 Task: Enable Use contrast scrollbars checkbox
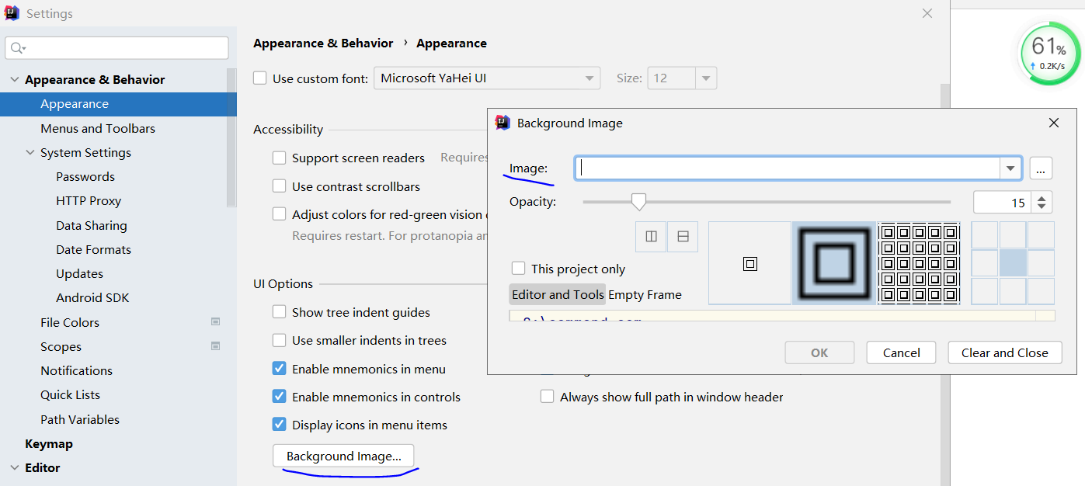pyautogui.click(x=280, y=186)
